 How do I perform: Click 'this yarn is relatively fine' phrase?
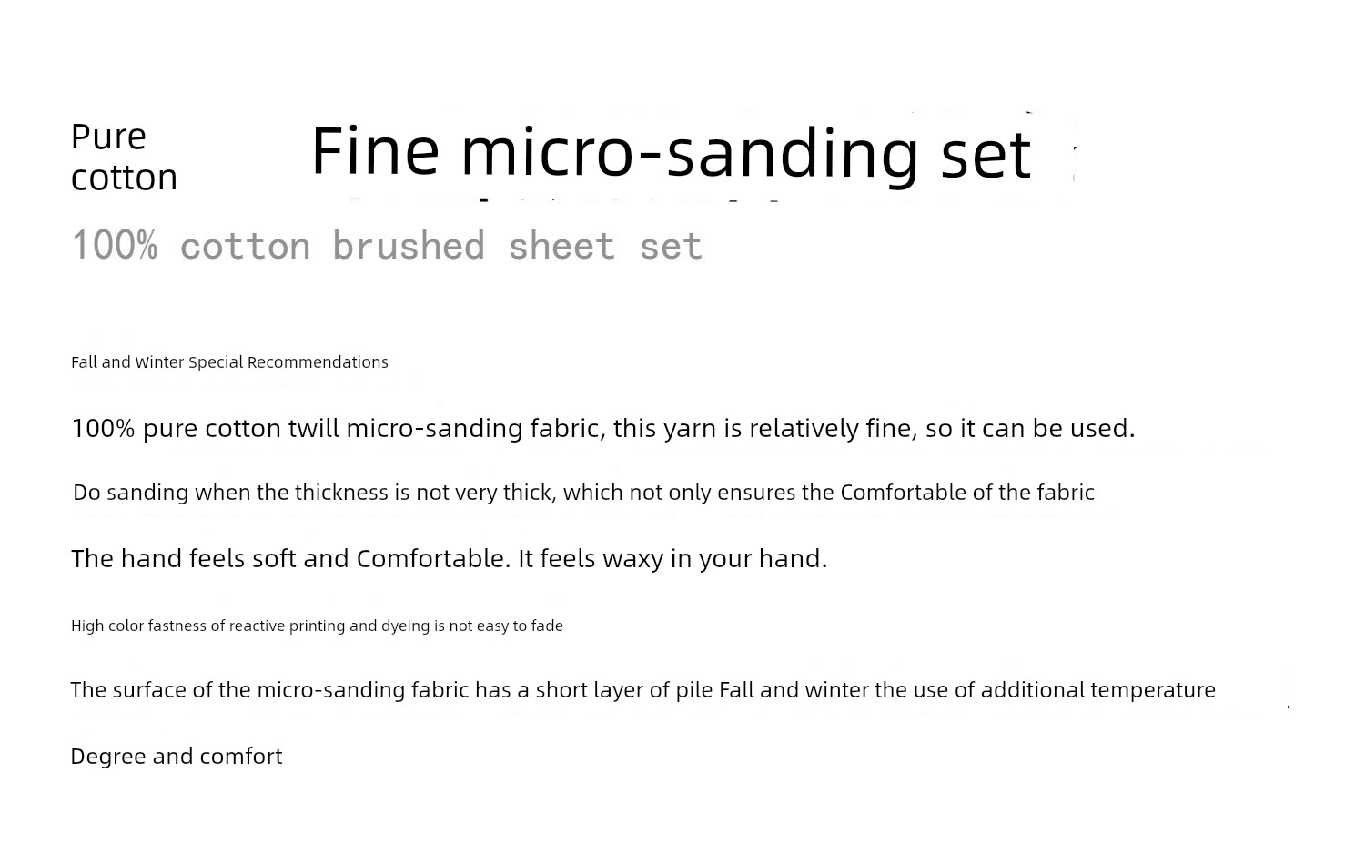[x=763, y=428]
